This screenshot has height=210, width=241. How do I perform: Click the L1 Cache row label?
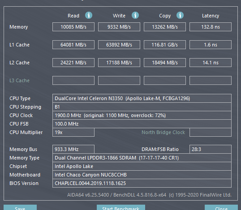(x=19, y=45)
